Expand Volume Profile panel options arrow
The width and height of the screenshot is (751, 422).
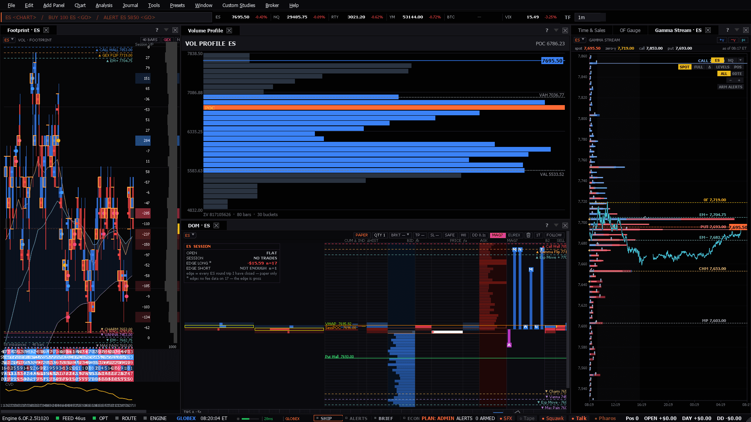click(x=556, y=30)
